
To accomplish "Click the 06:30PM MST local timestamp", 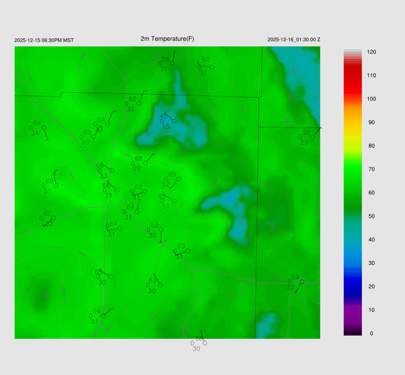I will coord(44,40).
